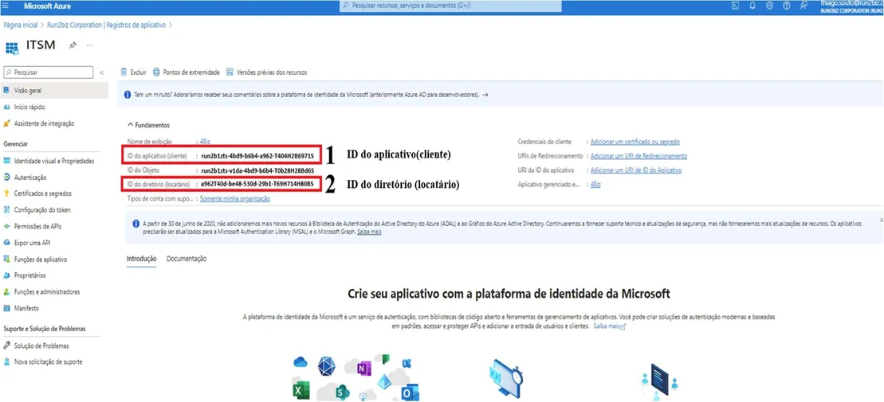Viewport: 884px width, 402px height.
Task: Open portal settings gear
Action: [x=769, y=6]
